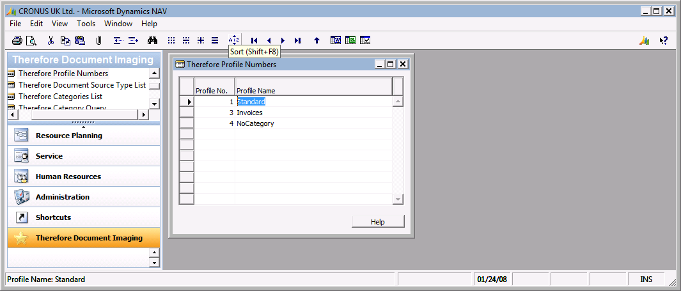Open the Help menu in menu bar
681x291 pixels.
click(150, 24)
